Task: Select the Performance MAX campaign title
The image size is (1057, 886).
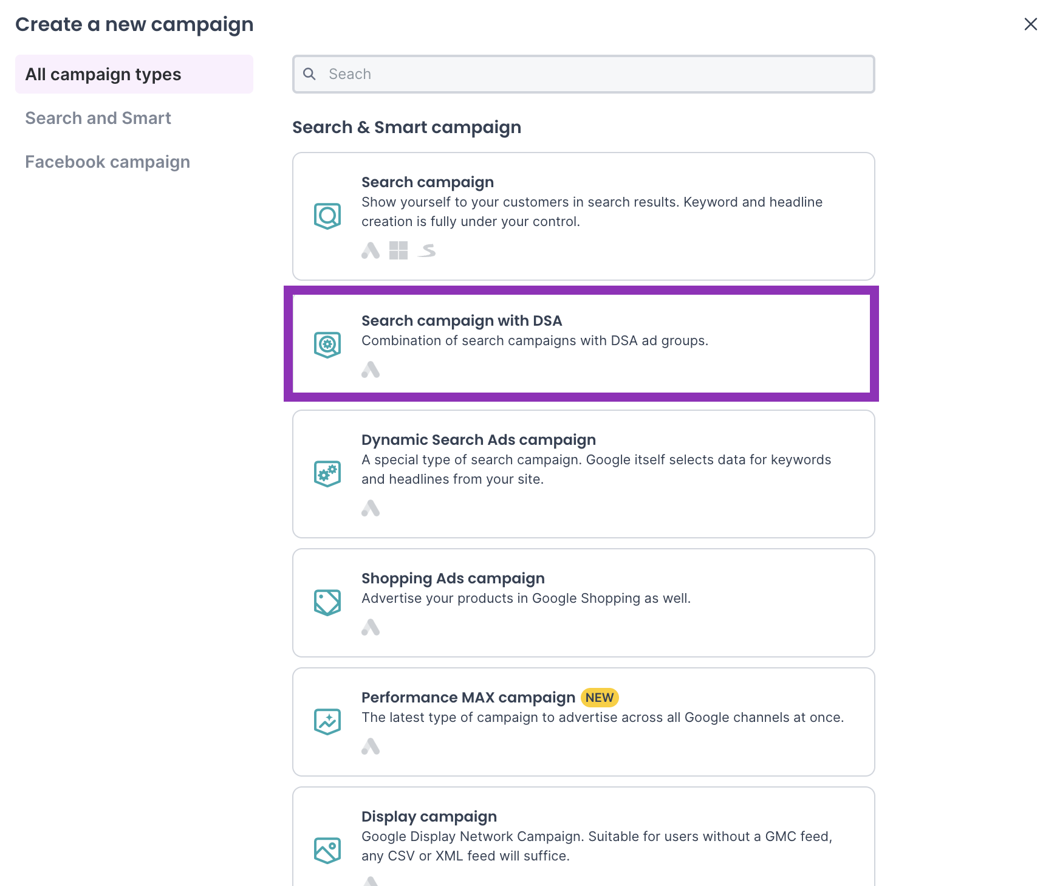Action: click(x=468, y=698)
